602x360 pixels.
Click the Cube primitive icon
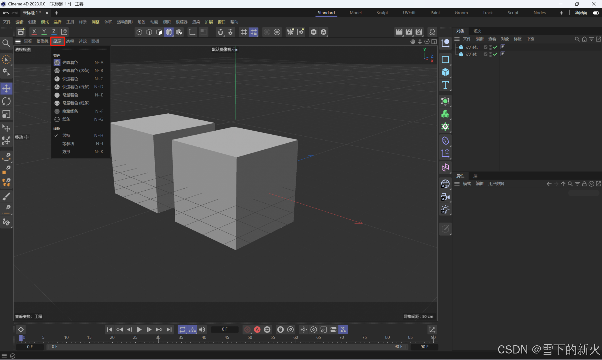445,72
